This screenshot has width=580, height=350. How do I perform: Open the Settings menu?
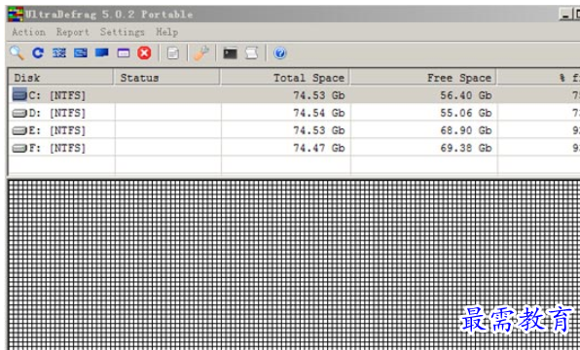(x=122, y=32)
